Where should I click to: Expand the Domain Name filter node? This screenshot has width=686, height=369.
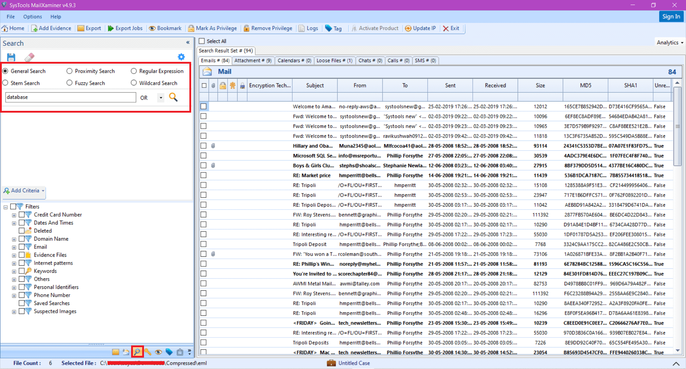(x=14, y=239)
